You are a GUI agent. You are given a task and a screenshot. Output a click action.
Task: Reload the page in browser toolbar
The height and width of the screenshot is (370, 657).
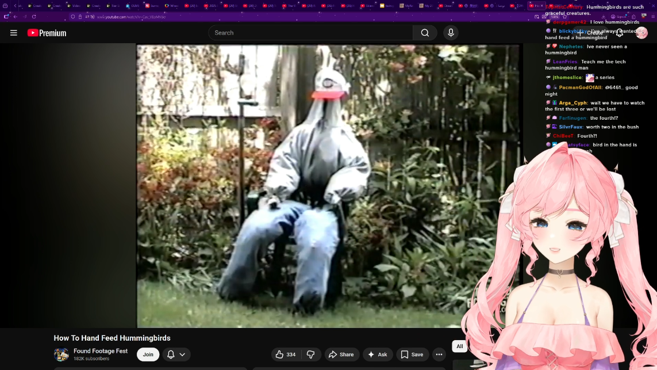pos(34,17)
